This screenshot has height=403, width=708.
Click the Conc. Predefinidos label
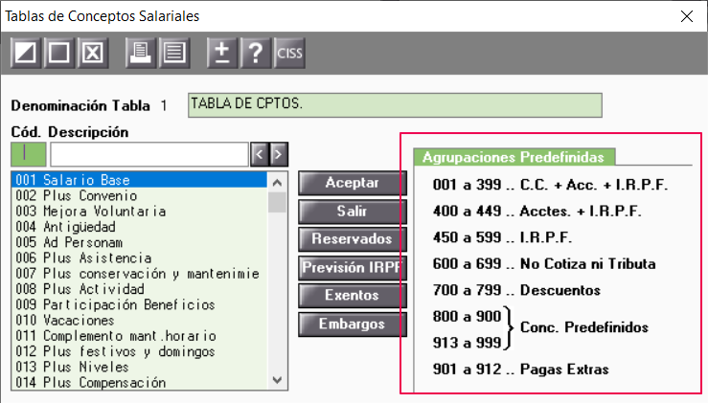(584, 327)
